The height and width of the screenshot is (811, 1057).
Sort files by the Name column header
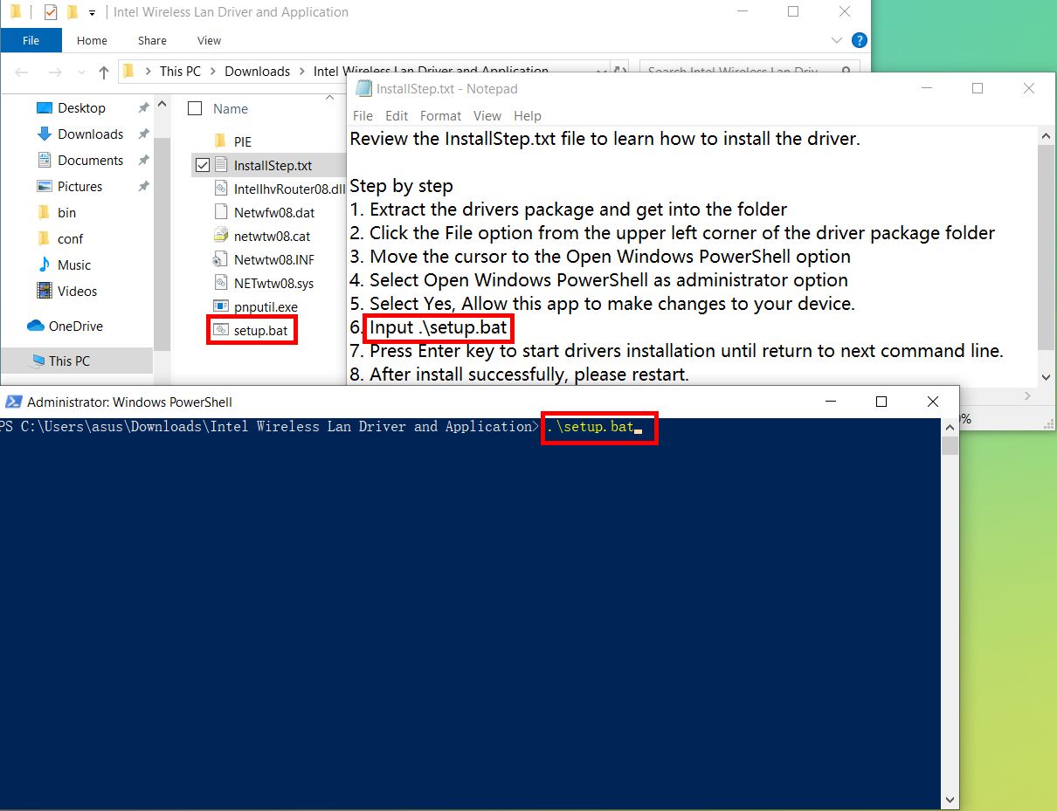click(231, 109)
